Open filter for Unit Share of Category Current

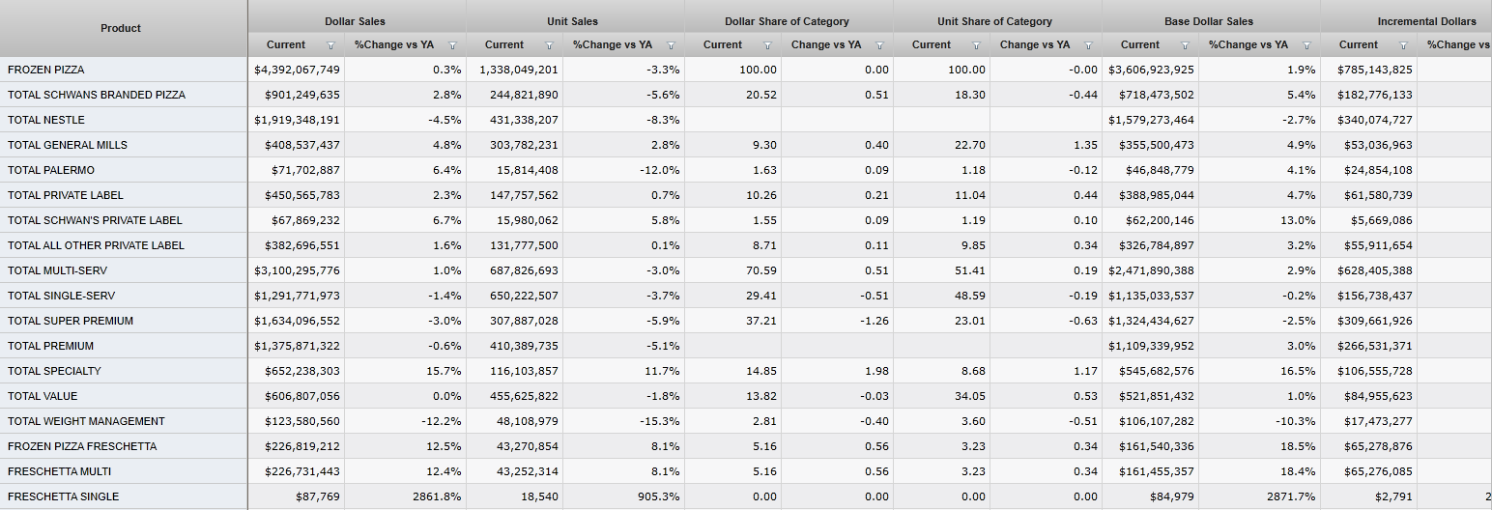[x=977, y=45]
